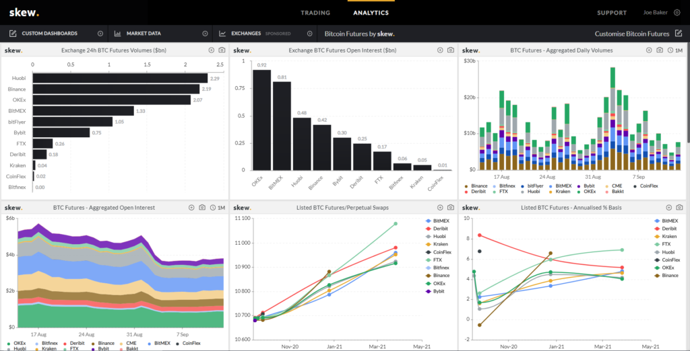
Task: Click the OKEx bar in Open Interest chart
Action: tap(262, 120)
